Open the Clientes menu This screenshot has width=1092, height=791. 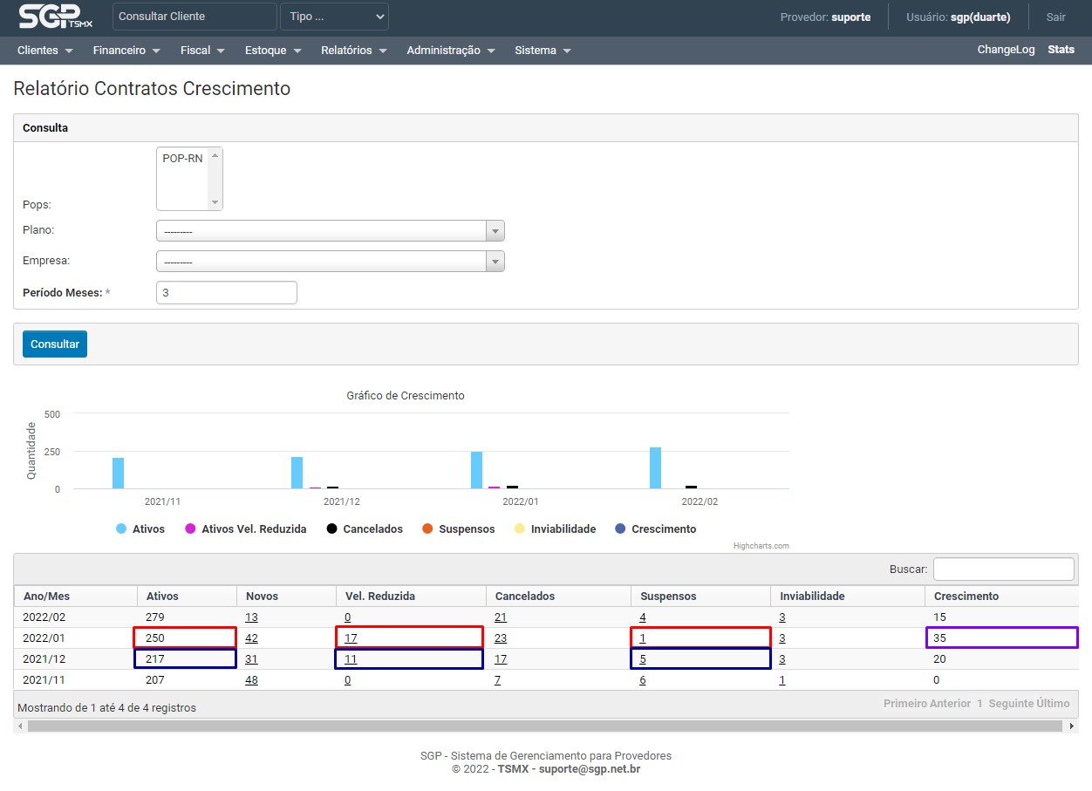click(x=44, y=51)
